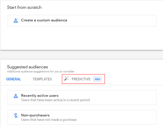Click empty right side of Non-purchasers card

(x=119, y=117)
